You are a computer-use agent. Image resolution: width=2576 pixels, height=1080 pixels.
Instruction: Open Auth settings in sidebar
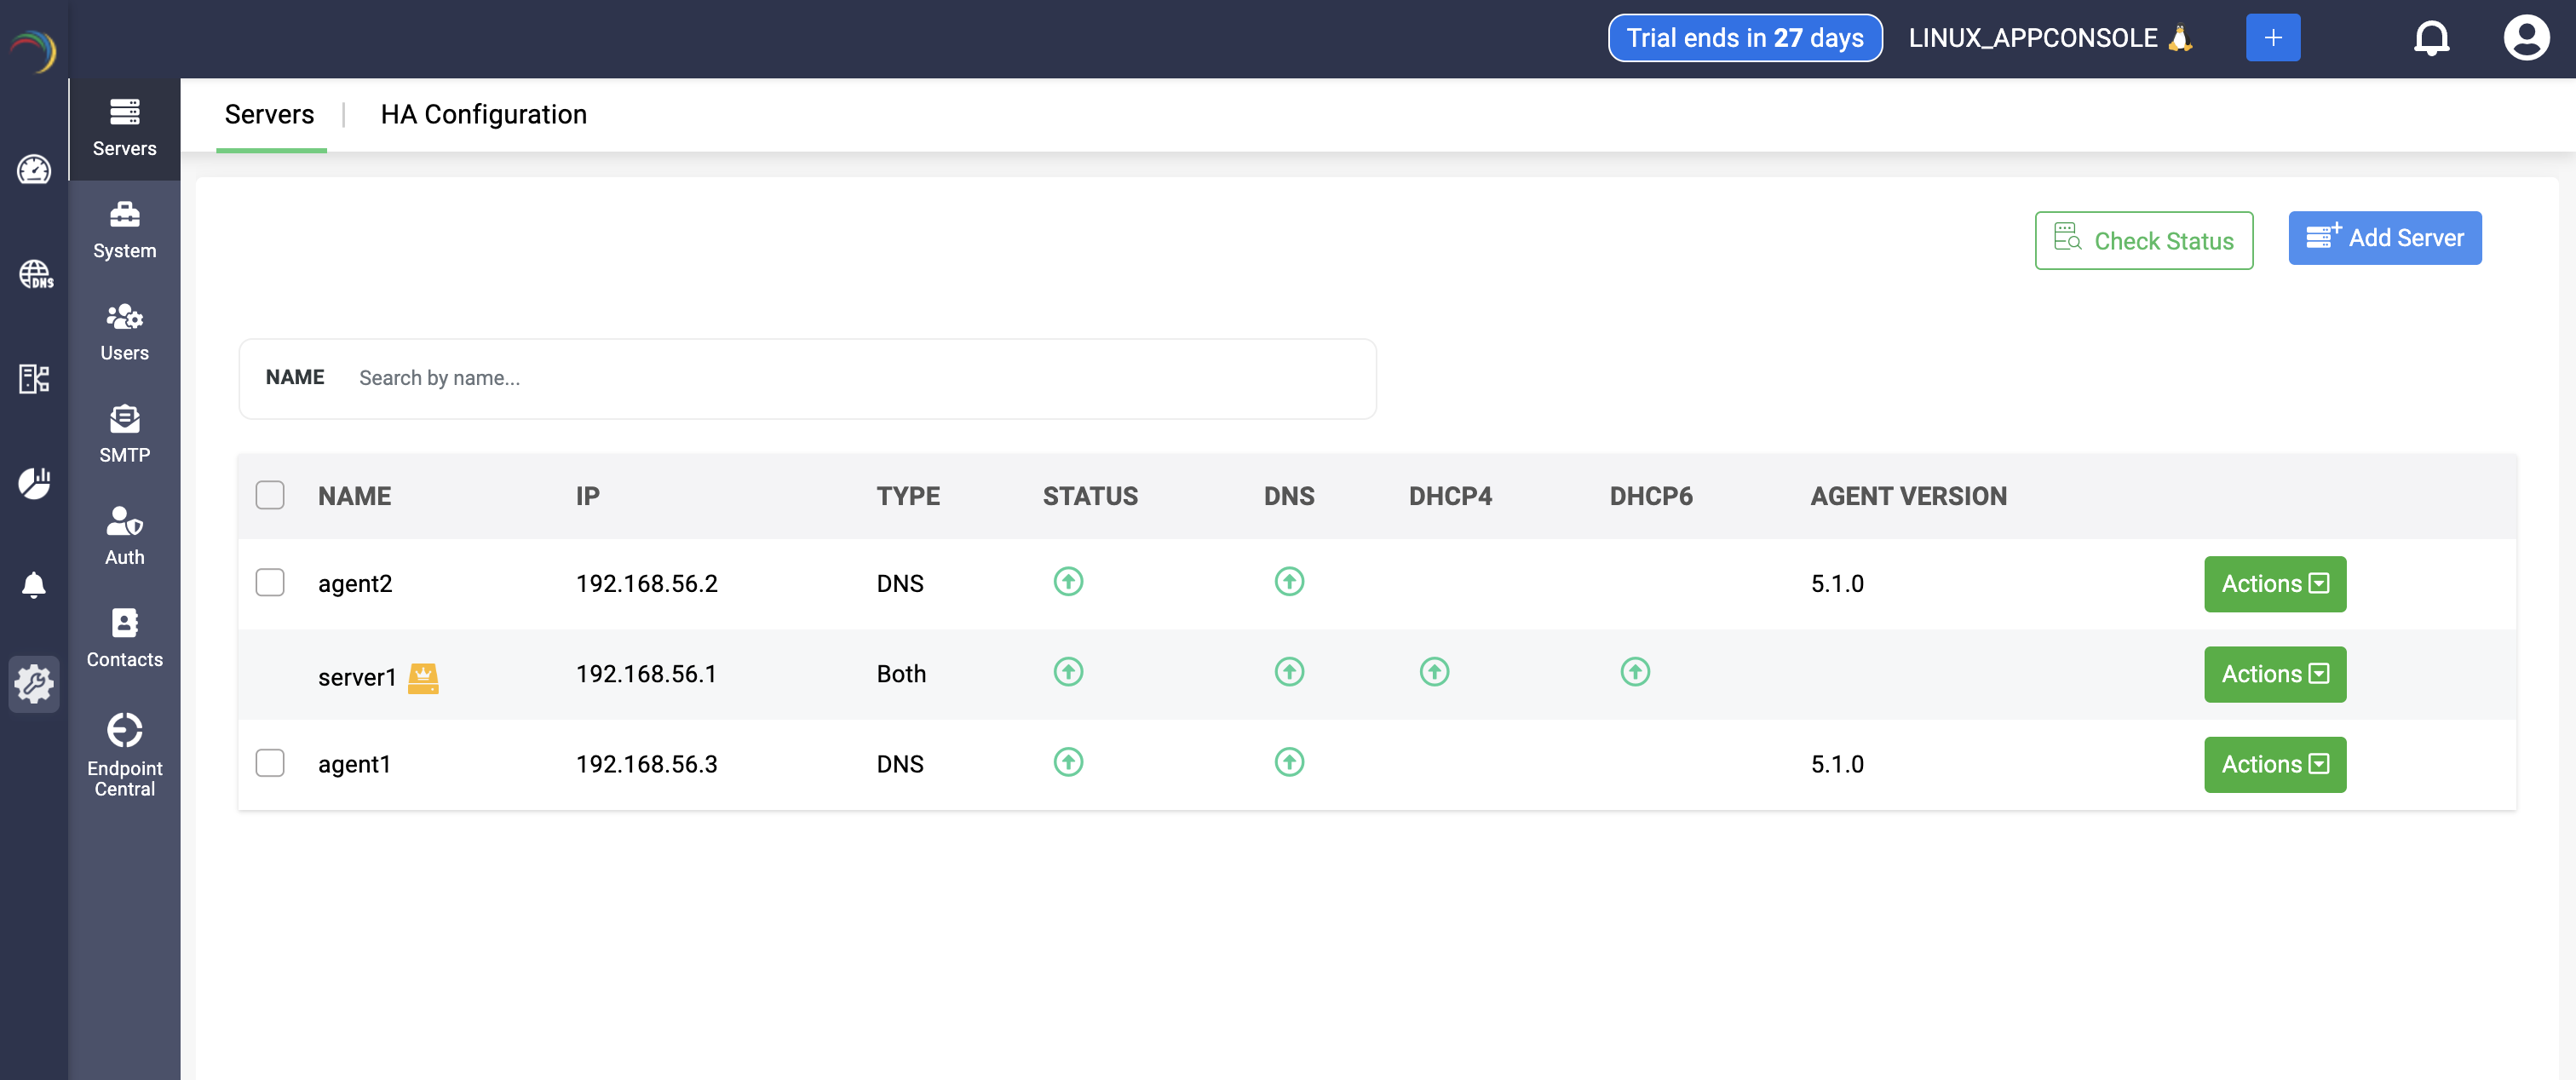124,535
